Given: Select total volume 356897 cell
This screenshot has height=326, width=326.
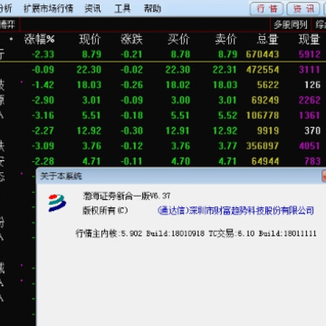Looking at the screenshot, I should point(263,146).
